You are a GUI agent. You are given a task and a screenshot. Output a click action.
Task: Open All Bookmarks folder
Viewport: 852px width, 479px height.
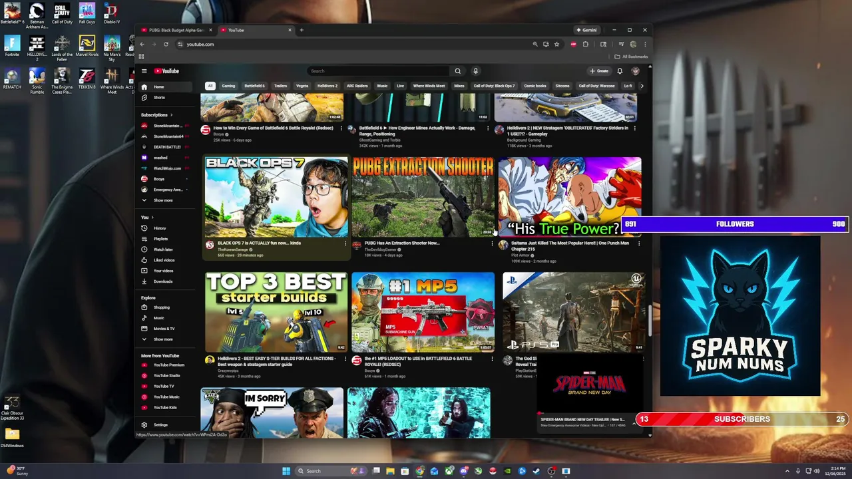[631, 57]
